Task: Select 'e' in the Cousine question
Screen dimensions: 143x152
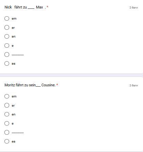Action: 7,123
